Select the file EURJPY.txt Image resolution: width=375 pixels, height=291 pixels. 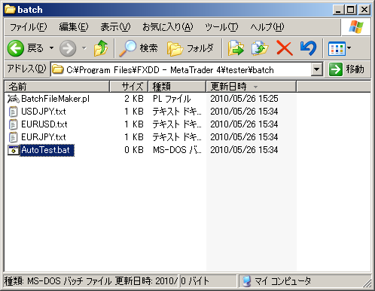coord(44,137)
